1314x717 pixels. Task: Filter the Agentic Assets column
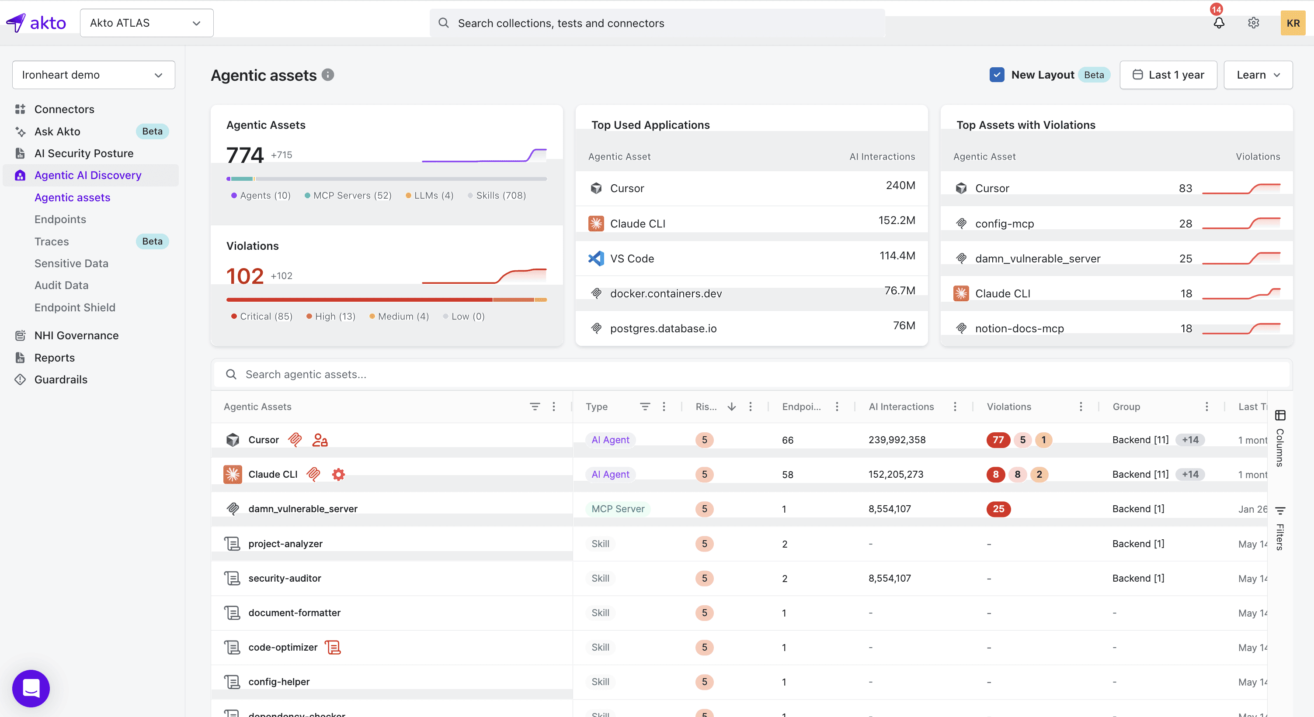535,407
